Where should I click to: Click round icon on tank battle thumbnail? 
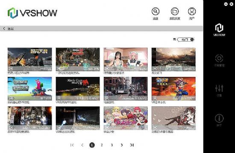pyautogui.click(x=11, y=68)
